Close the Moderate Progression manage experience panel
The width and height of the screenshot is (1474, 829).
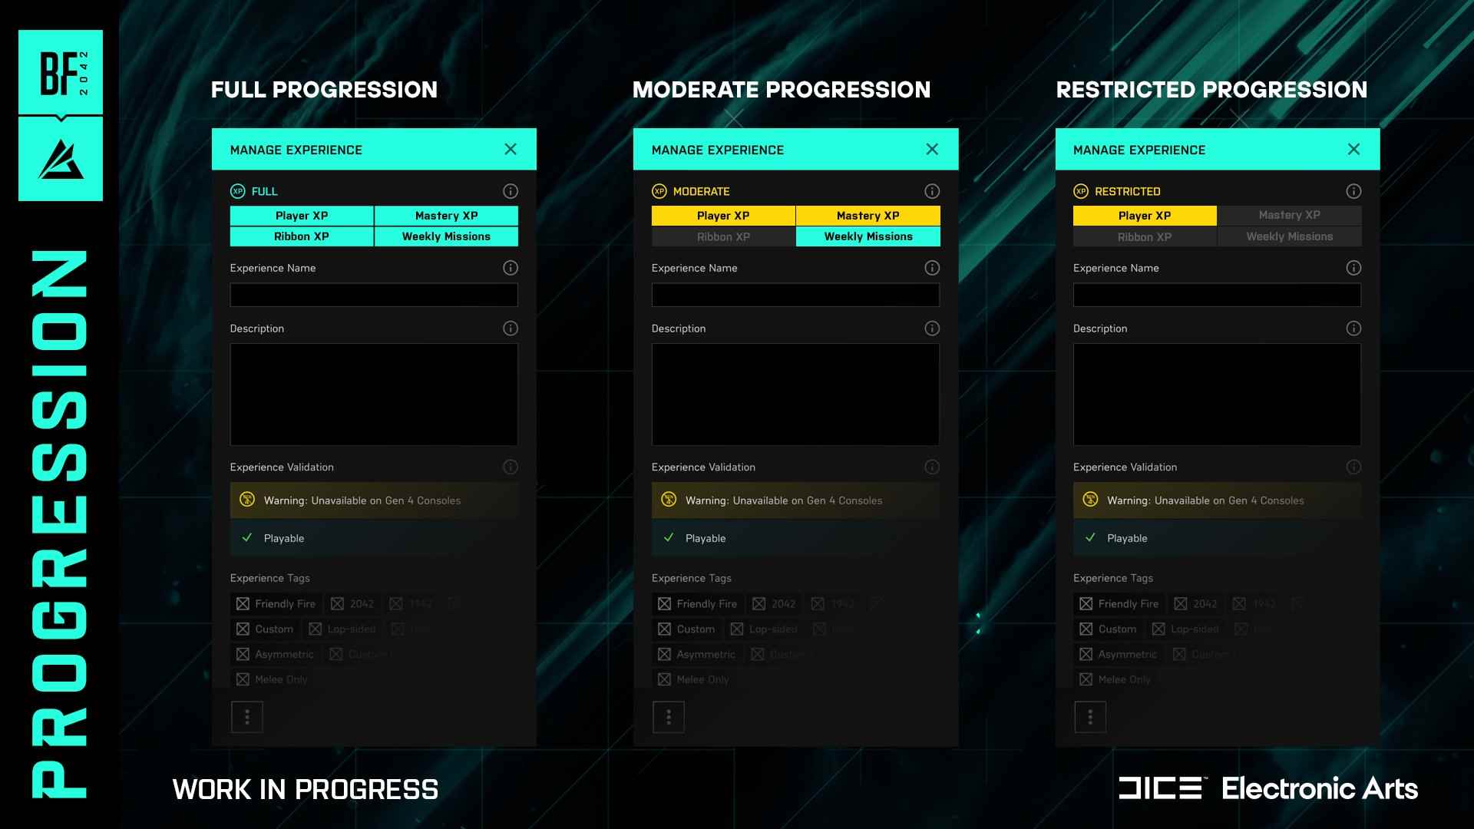933,149
